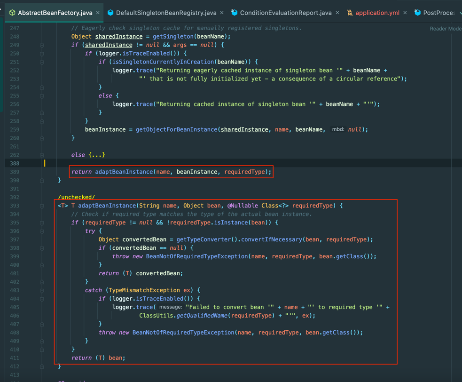Collapse the isTraceEnabled block at line 250
Image resolution: width=462 pixels, height=382 pixels.
click(42, 54)
